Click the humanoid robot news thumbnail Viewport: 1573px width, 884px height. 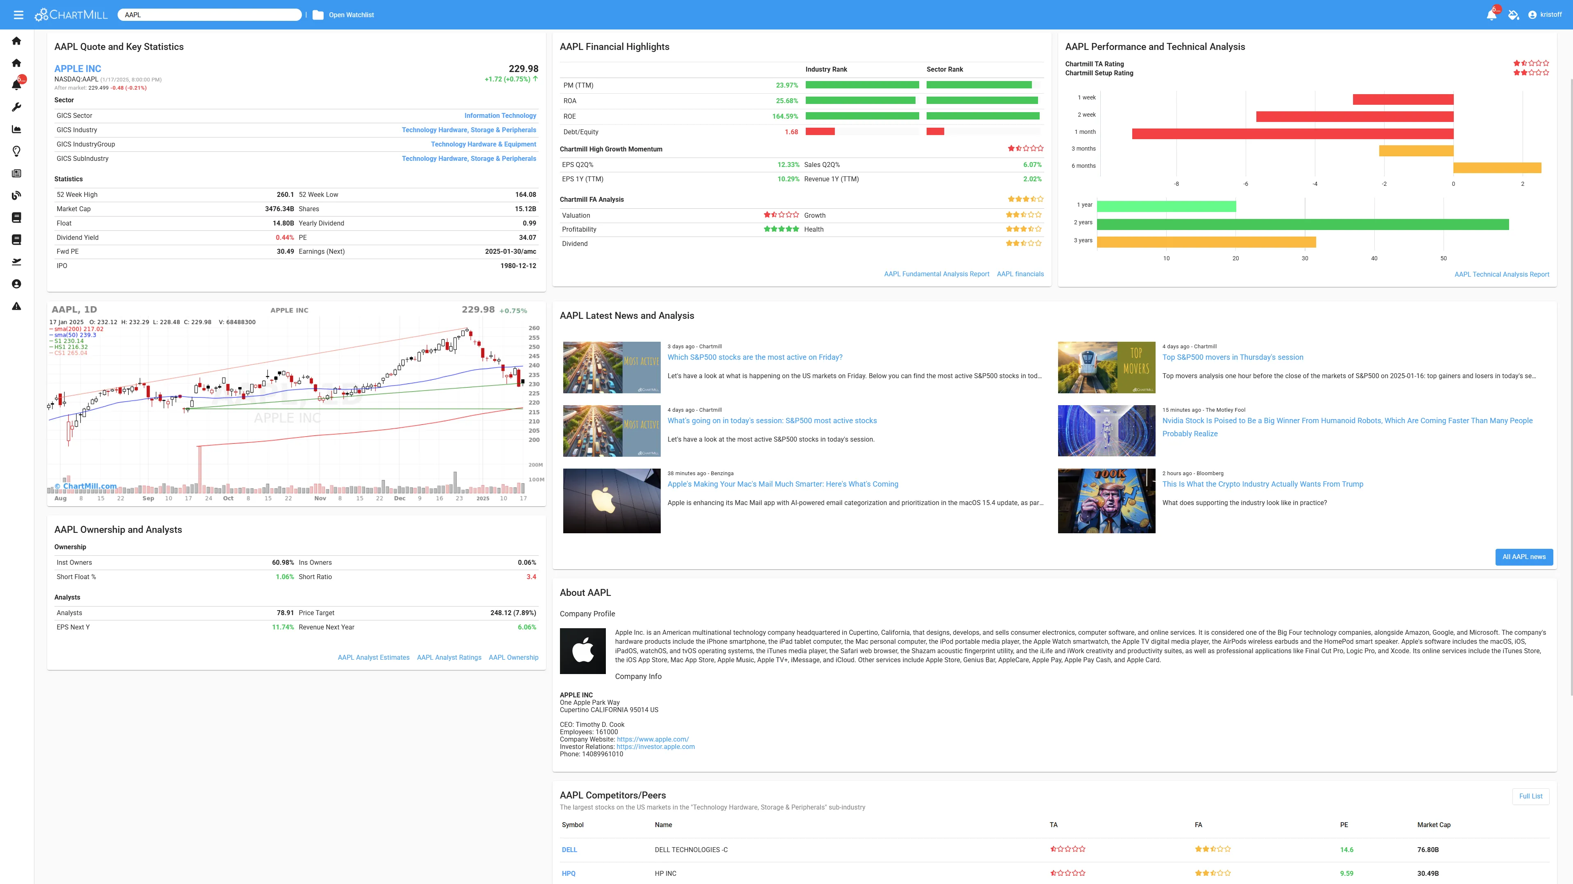pyautogui.click(x=1106, y=431)
